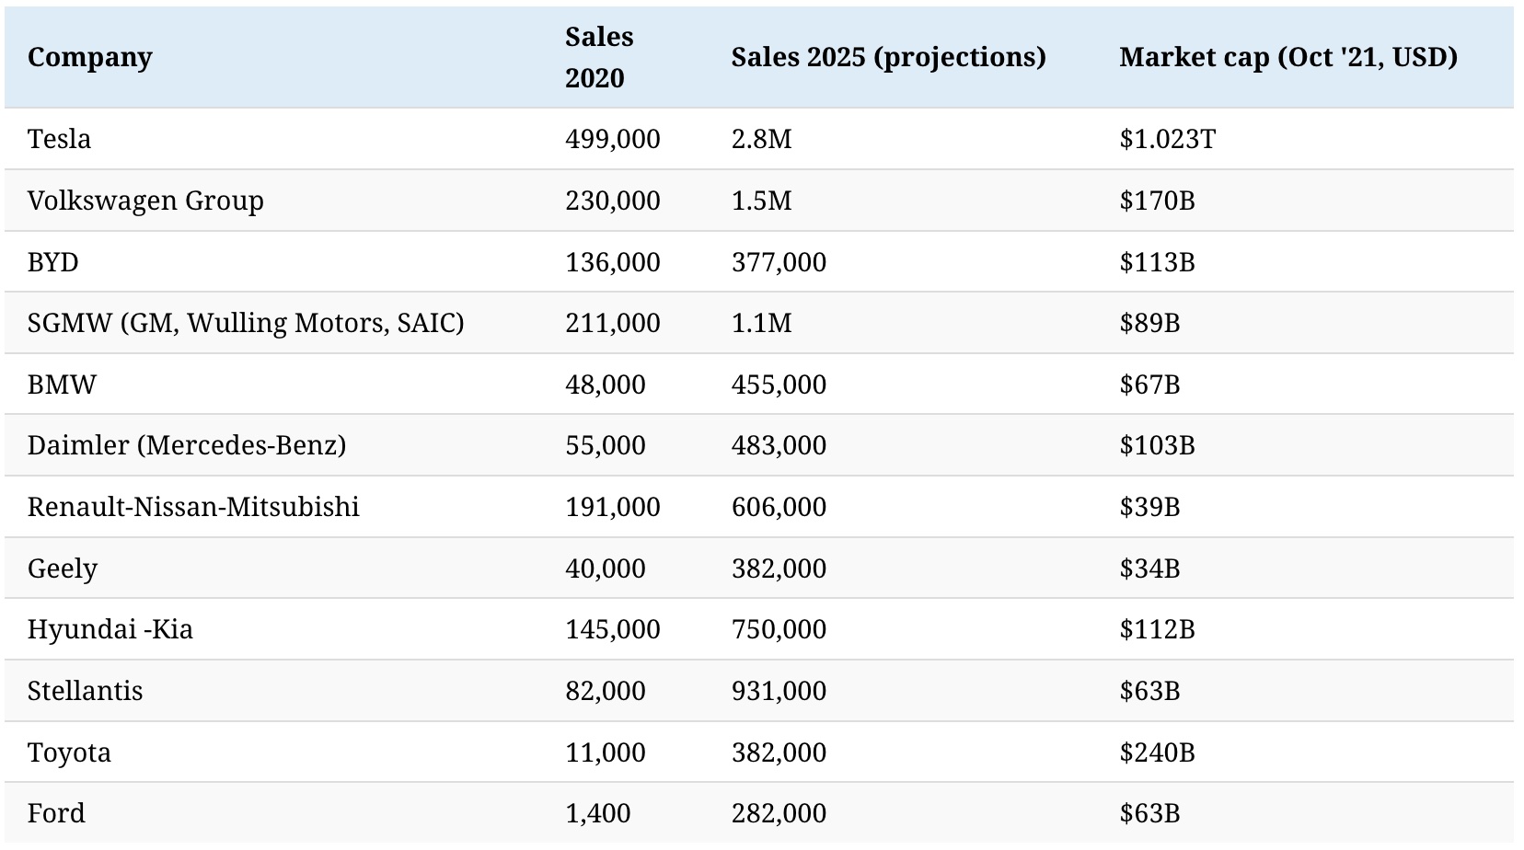Click Daimler's $103B market cap

click(x=1157, y=445)
